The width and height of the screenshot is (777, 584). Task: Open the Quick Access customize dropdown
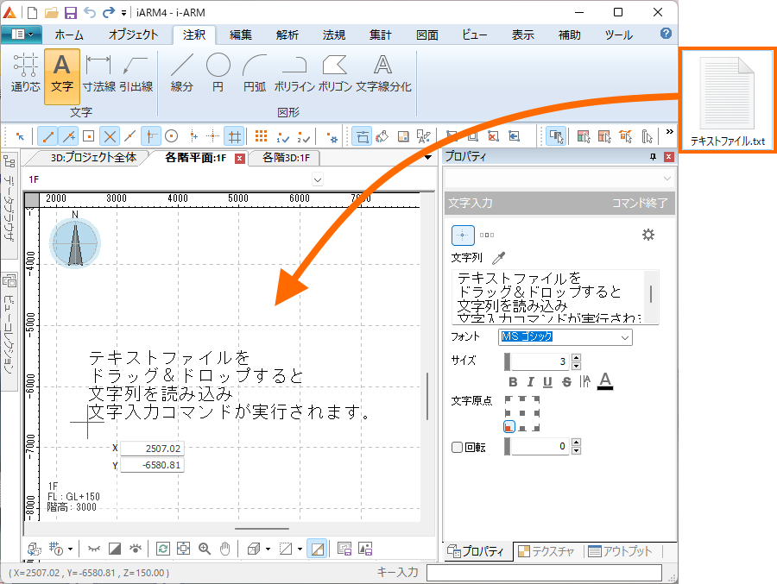click(x=123, y=13)
